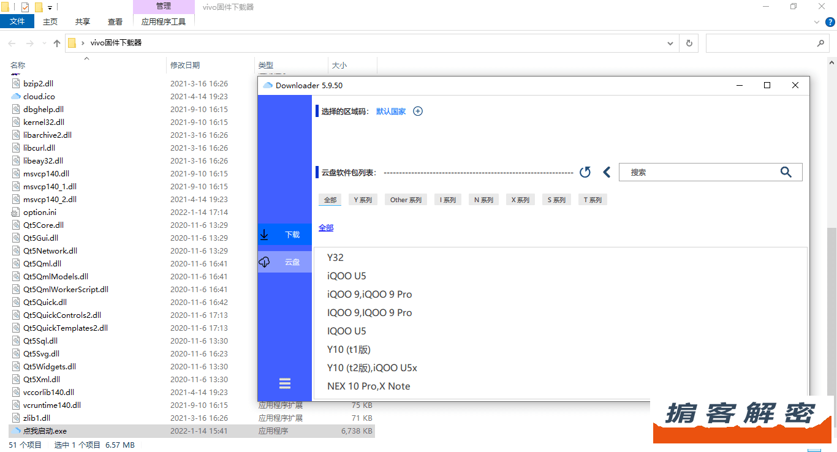The width and height of the screenshot is (837, 452).
Task: Switch to the 共享 ribbon tab
Action: pos(83,21)
